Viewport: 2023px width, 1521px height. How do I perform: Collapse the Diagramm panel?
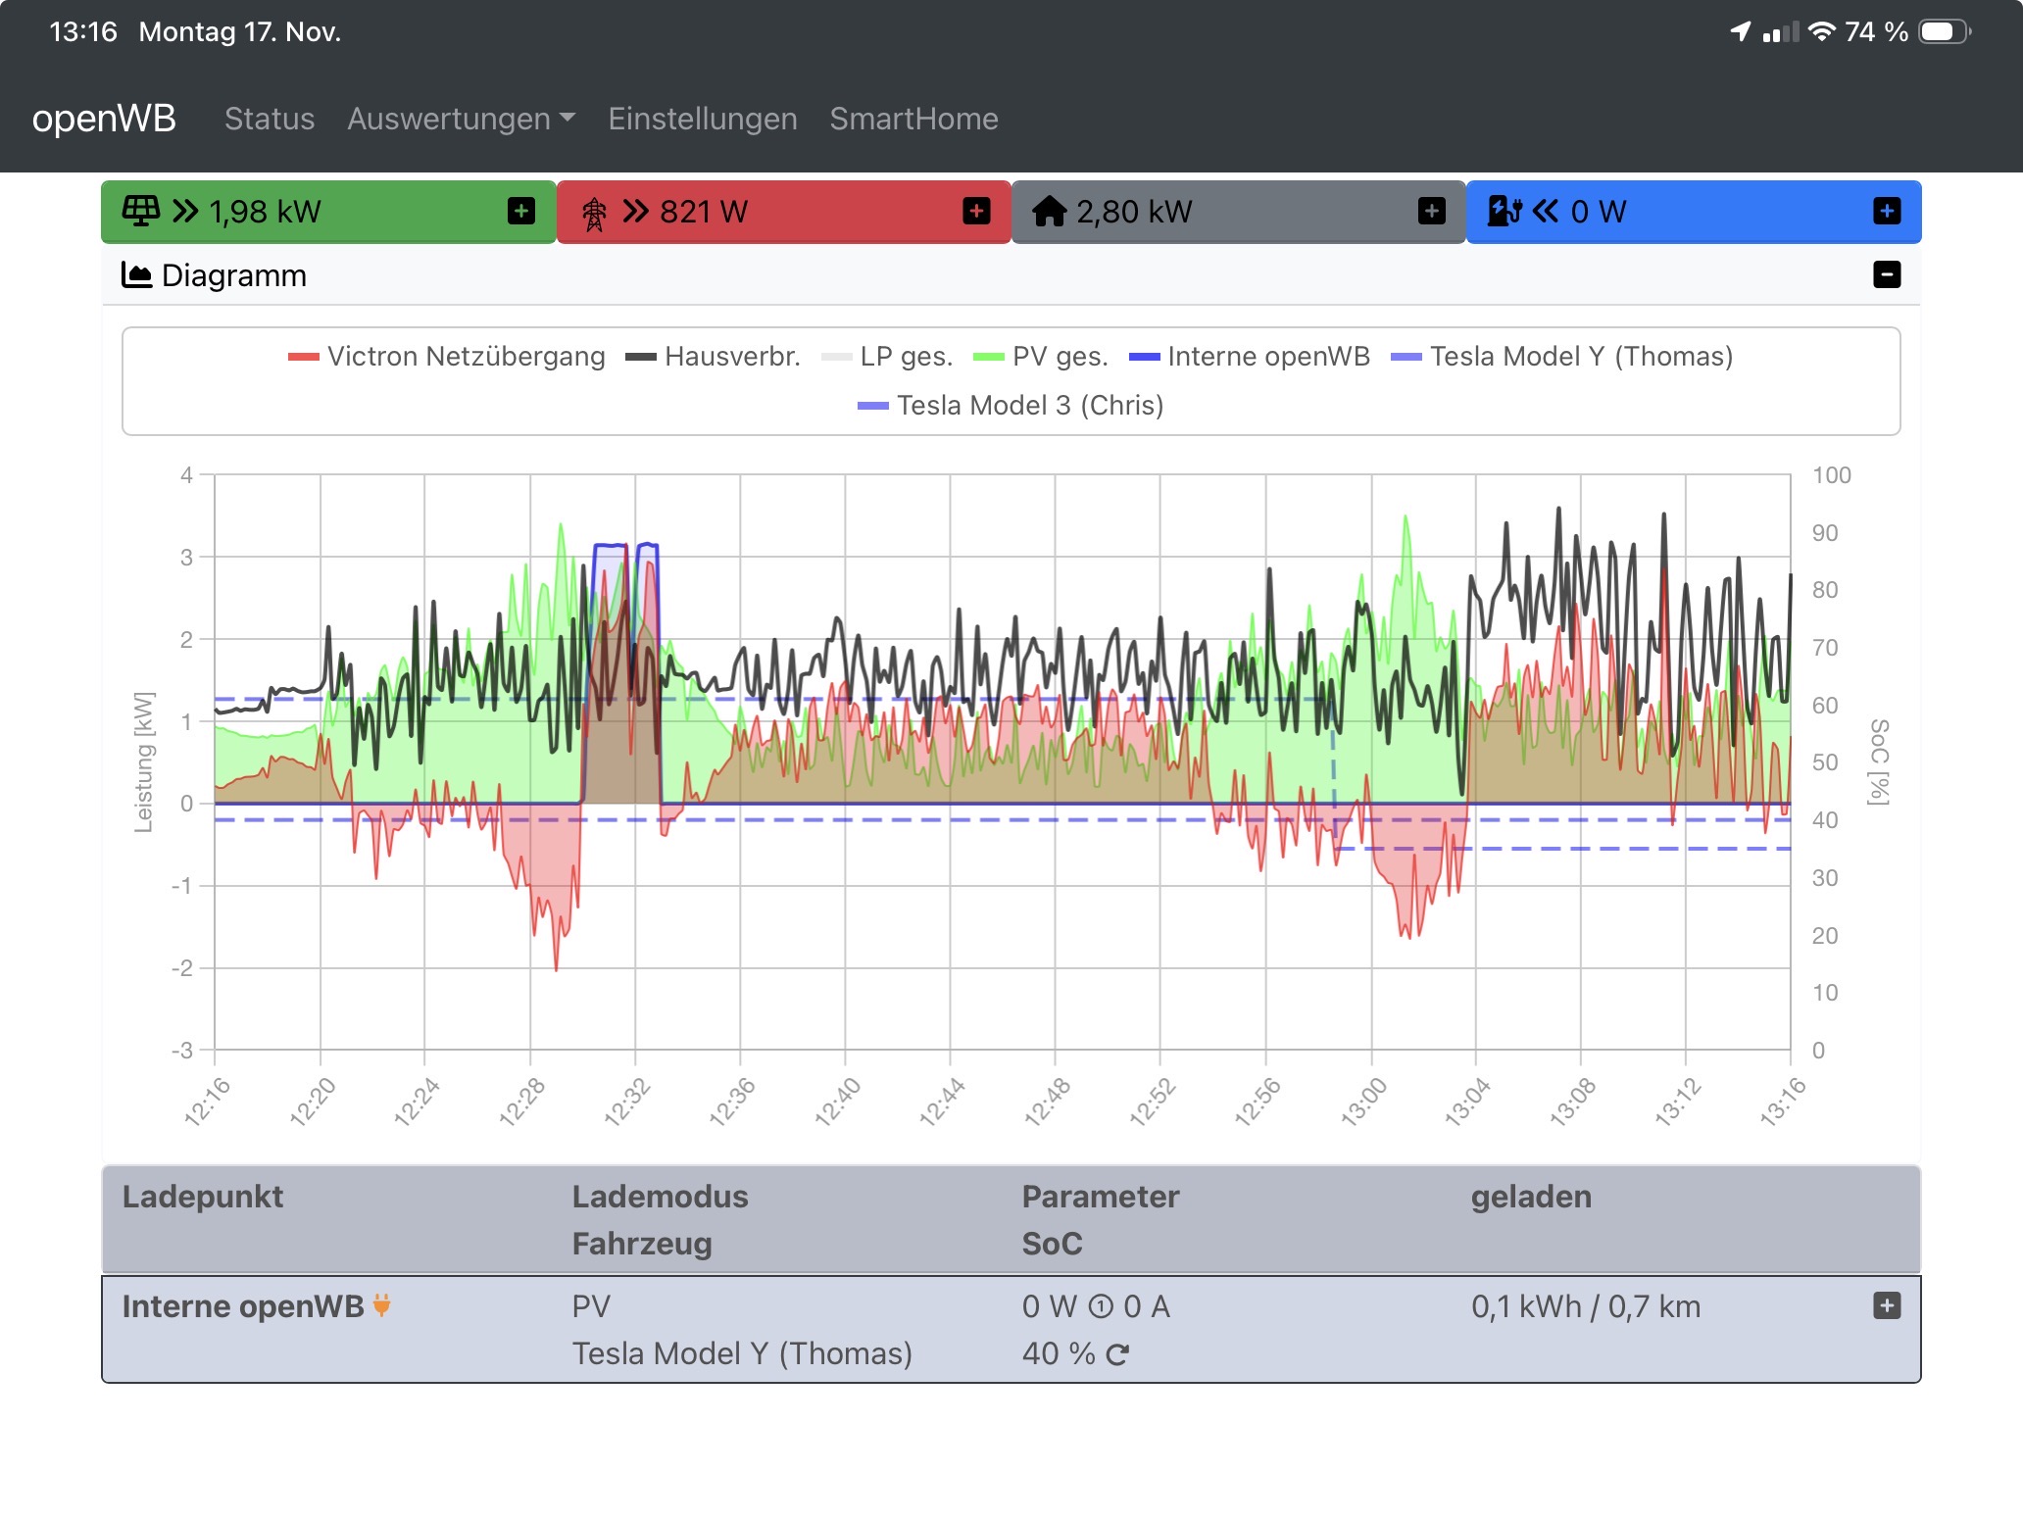[x=1886, y=274]
